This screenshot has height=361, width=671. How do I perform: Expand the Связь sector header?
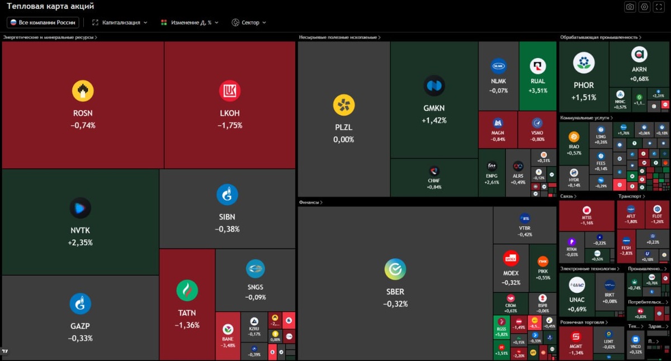568,196
